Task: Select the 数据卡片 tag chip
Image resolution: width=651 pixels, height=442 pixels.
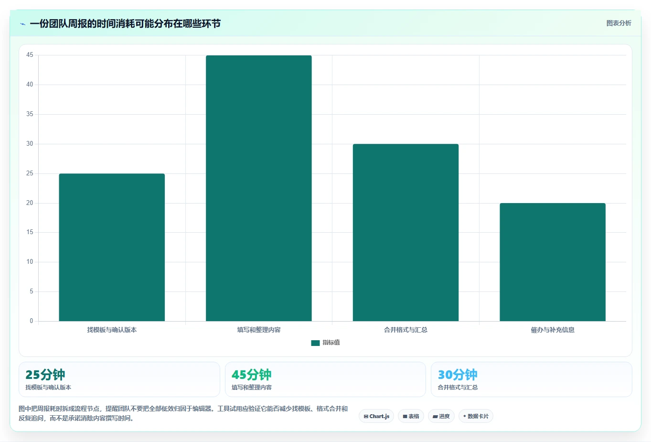Action: point(476,416)
